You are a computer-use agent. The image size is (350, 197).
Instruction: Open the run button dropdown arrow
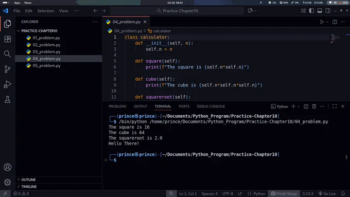(x=327, y=22)
